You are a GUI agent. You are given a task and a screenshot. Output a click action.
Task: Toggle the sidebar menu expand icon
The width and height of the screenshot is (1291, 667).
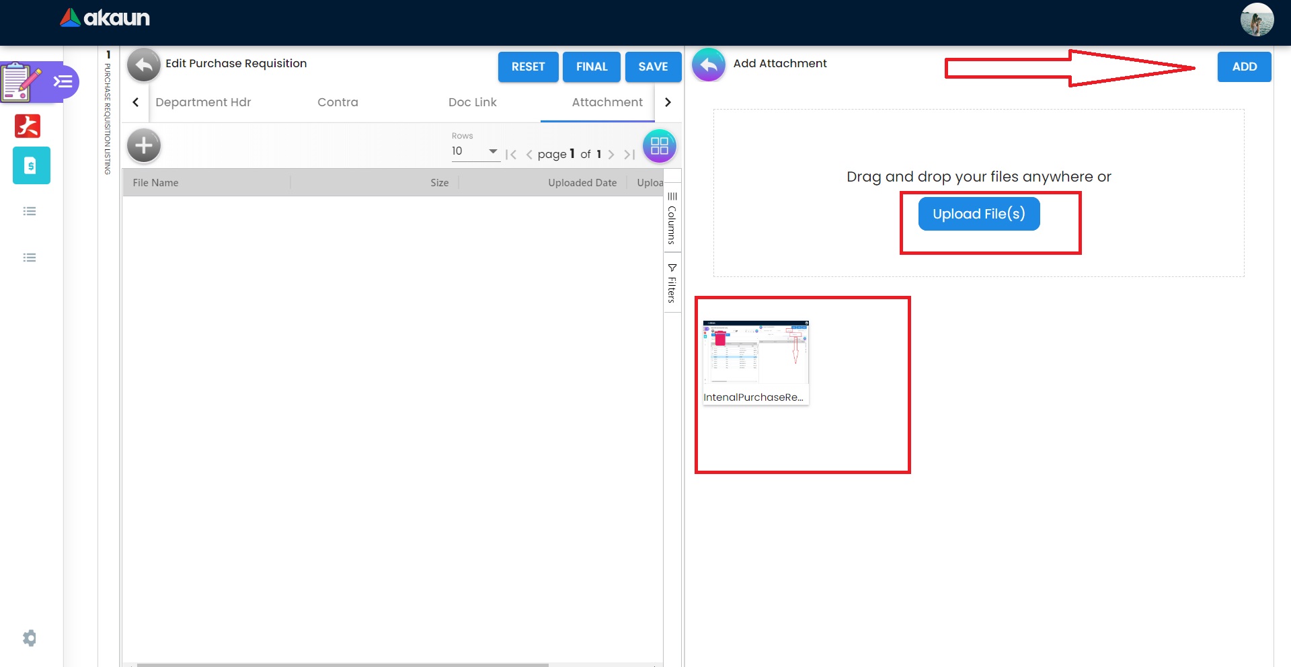pyautogui.click(x=63, y=82)
